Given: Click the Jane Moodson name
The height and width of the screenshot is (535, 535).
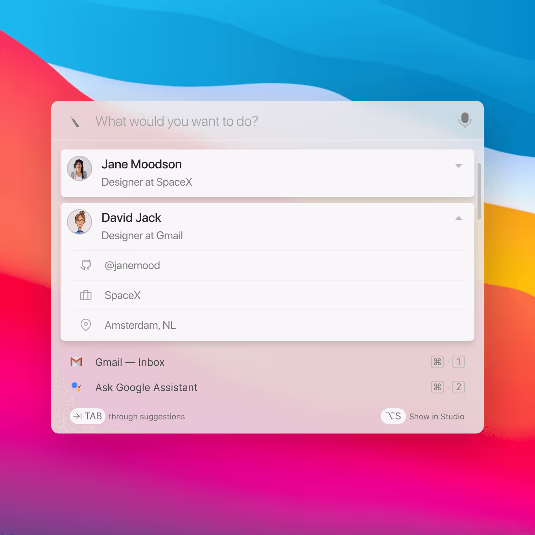Looking at the screenshot, I should [142, 164].
